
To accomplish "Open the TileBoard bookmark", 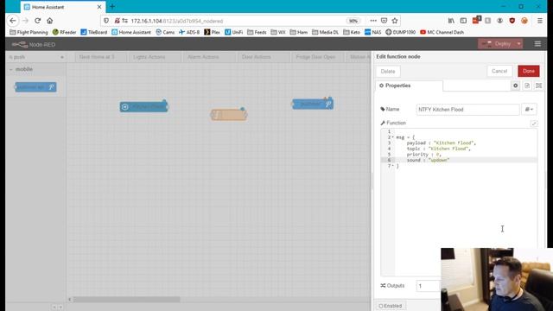I will pyautogui.click(x=94, y=32).
